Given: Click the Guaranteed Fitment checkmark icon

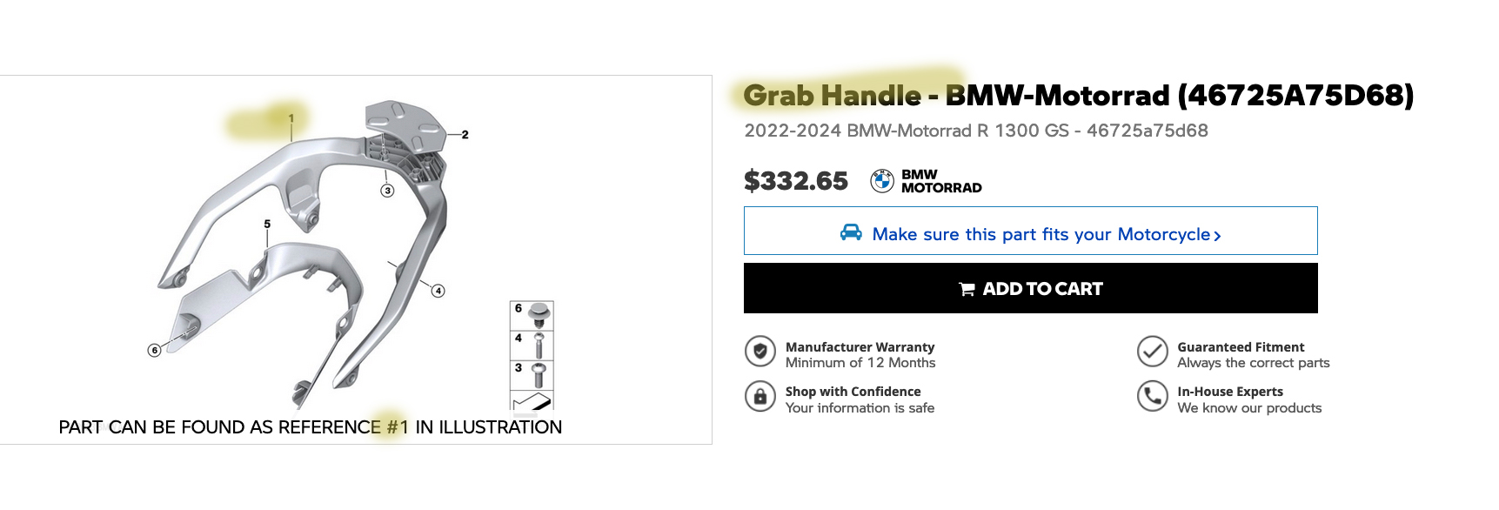Looking at the screenshot, I should click(1152, 352).
